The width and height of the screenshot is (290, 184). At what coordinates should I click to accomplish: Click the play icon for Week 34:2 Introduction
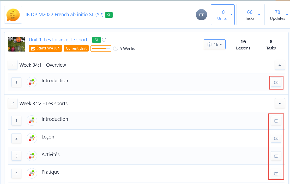tap(276, 121)
